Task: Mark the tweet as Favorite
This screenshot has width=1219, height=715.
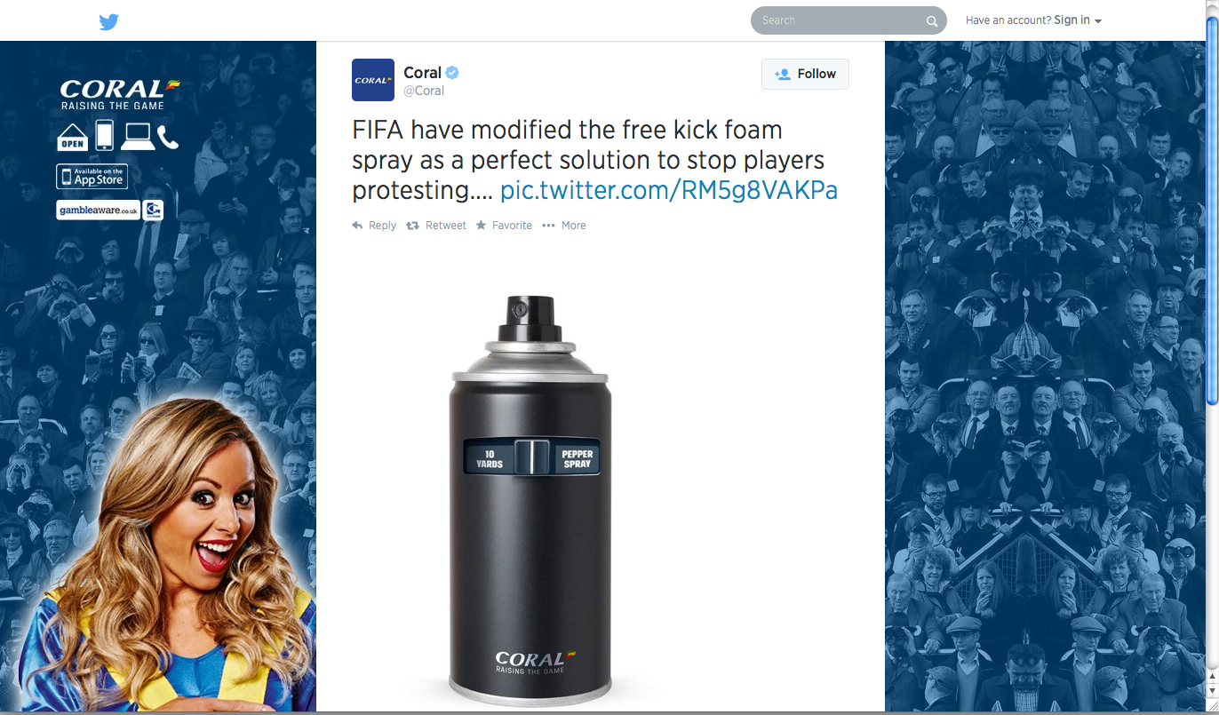Action: point(504,226)
